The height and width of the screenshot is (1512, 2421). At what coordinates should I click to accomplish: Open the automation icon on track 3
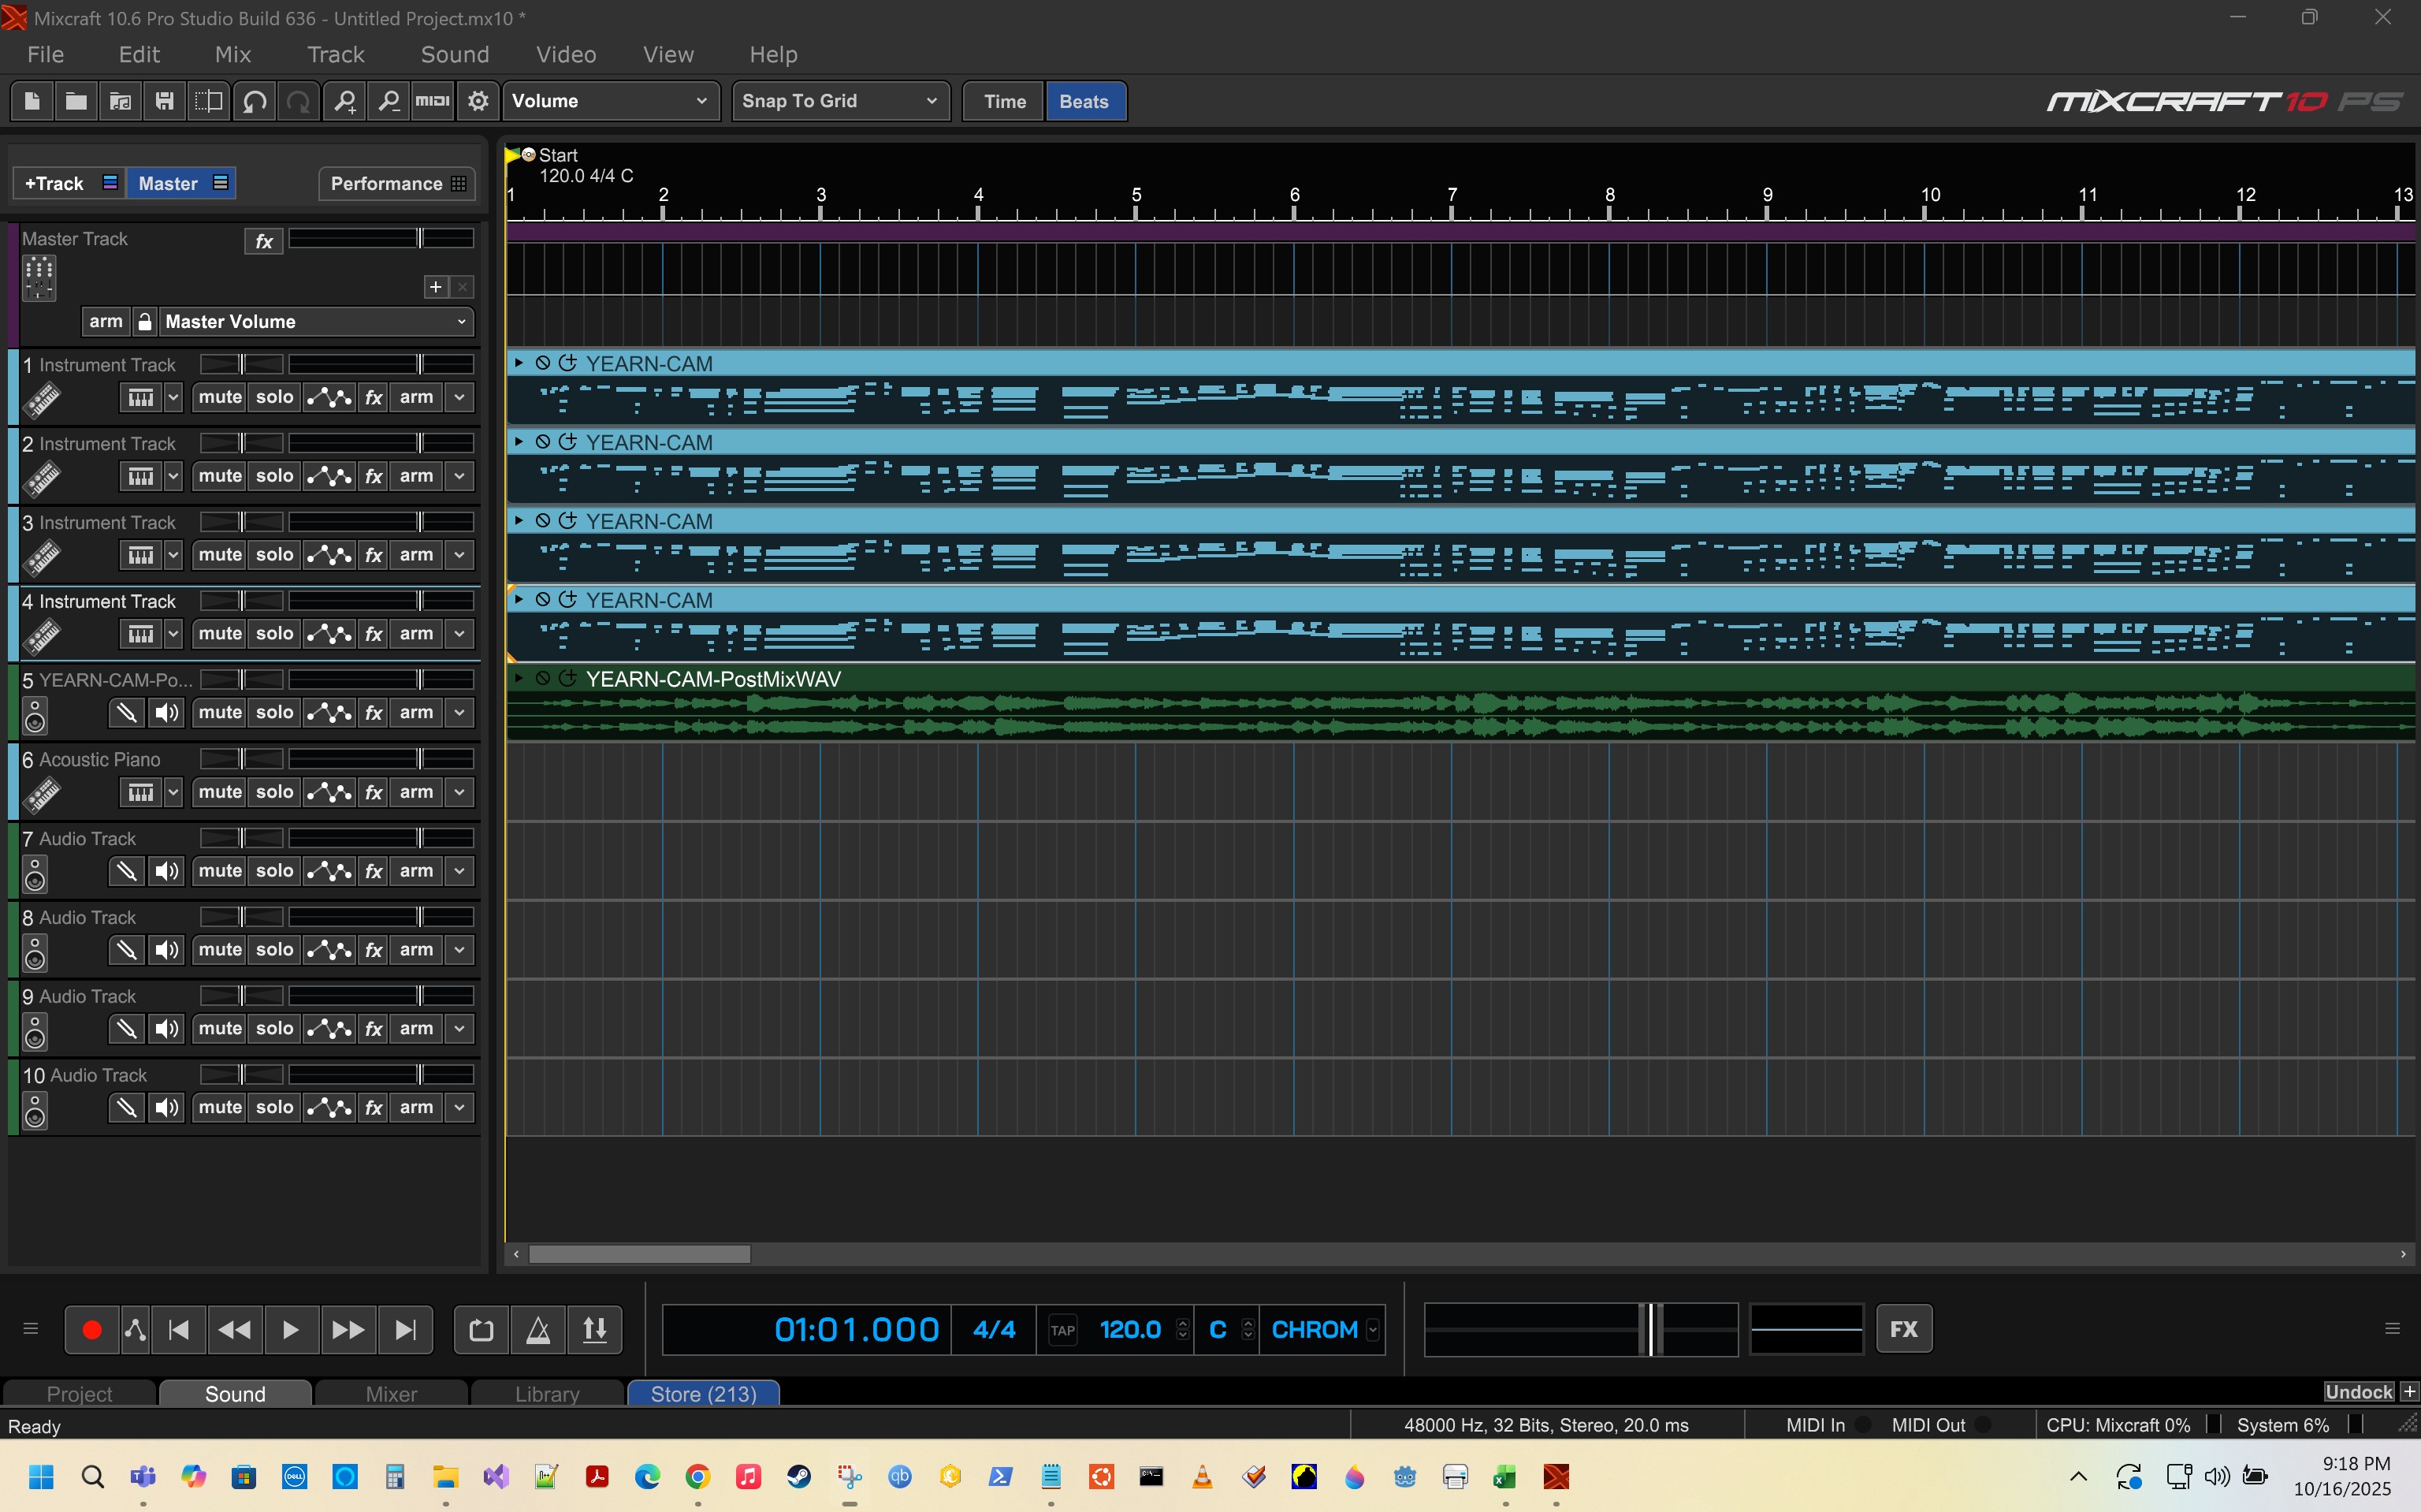click(329, 555)
